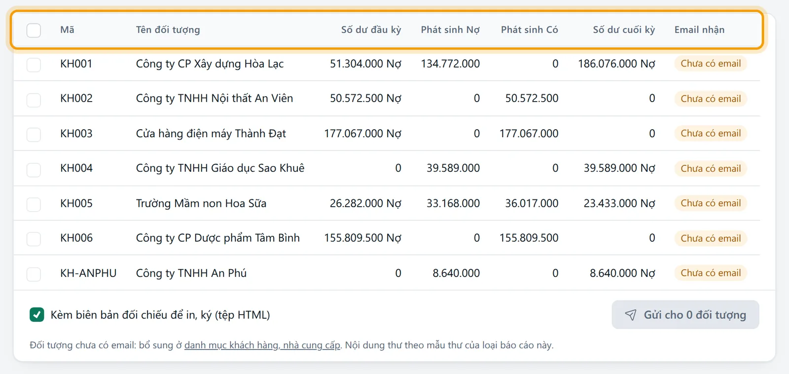Click Công ty TNHH An Phú name
The image size is (789, 374).
click(191, 273)
